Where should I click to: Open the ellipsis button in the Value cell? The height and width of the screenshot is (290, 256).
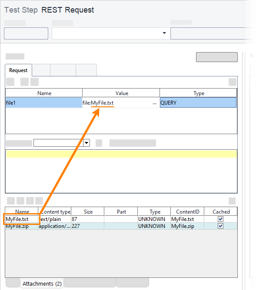click(155, 103)
